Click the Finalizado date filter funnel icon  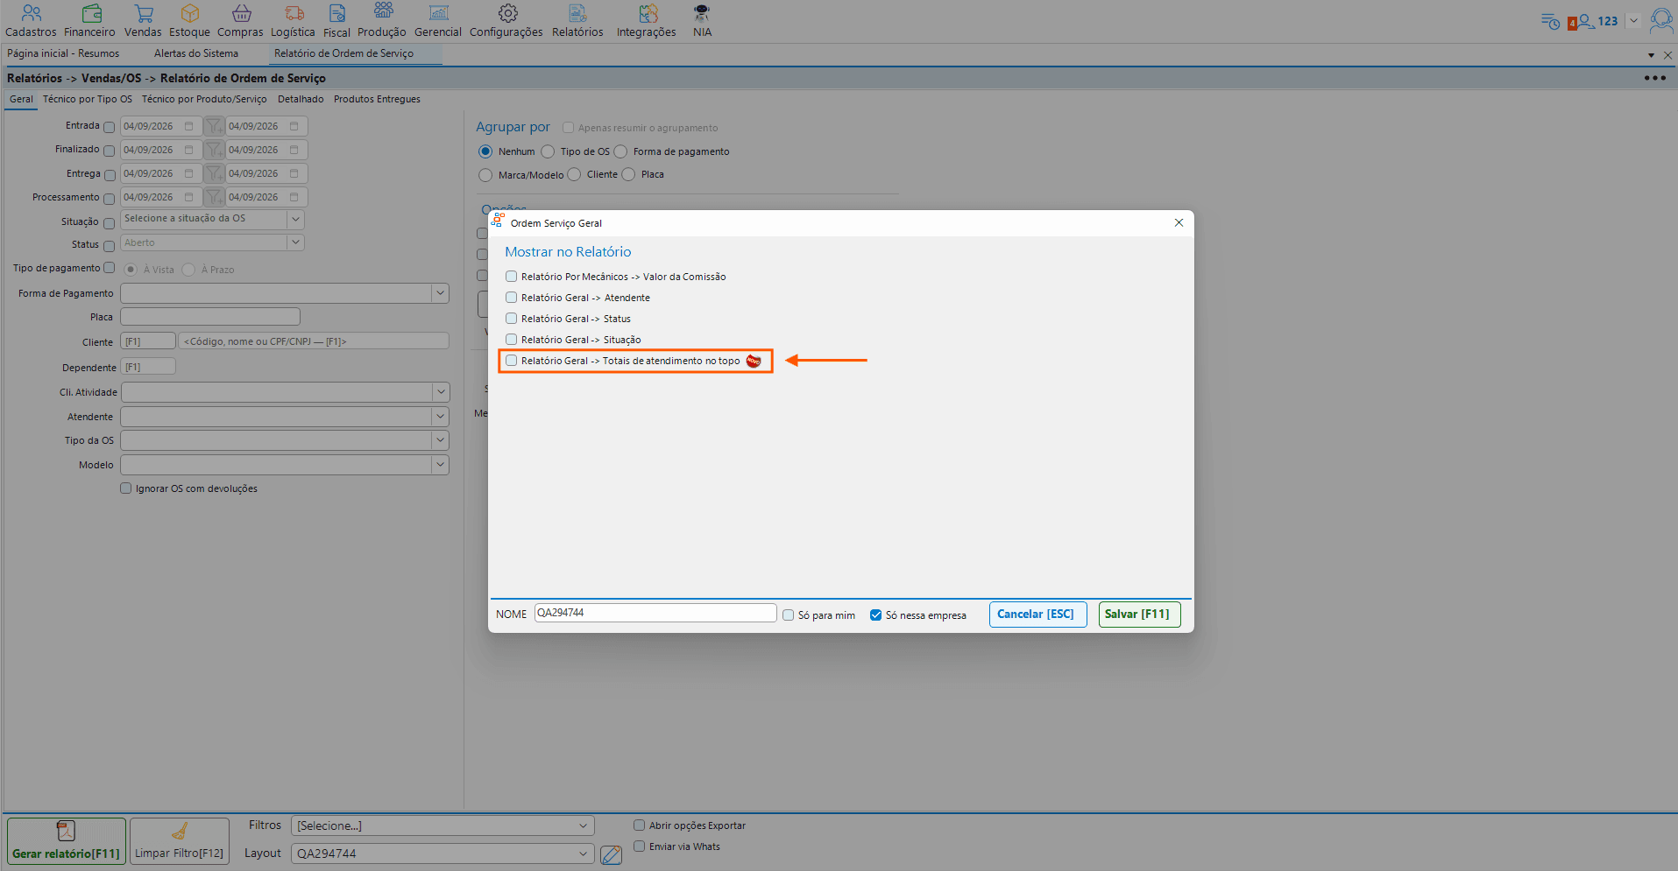click(215, 150)
